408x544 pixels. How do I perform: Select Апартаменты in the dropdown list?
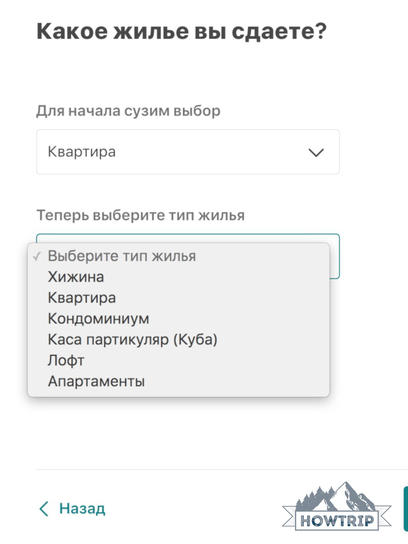tap(97, 381)
